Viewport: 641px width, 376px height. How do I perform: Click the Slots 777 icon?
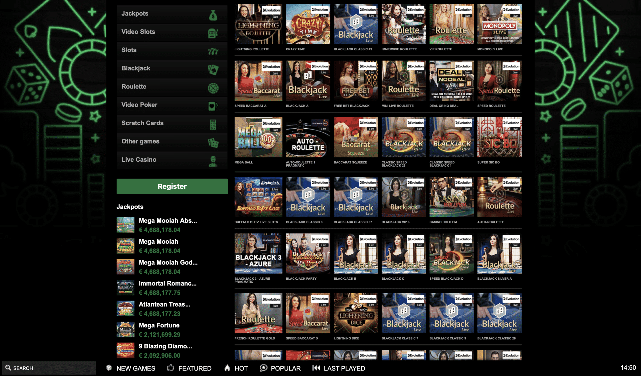click(213, 52)
